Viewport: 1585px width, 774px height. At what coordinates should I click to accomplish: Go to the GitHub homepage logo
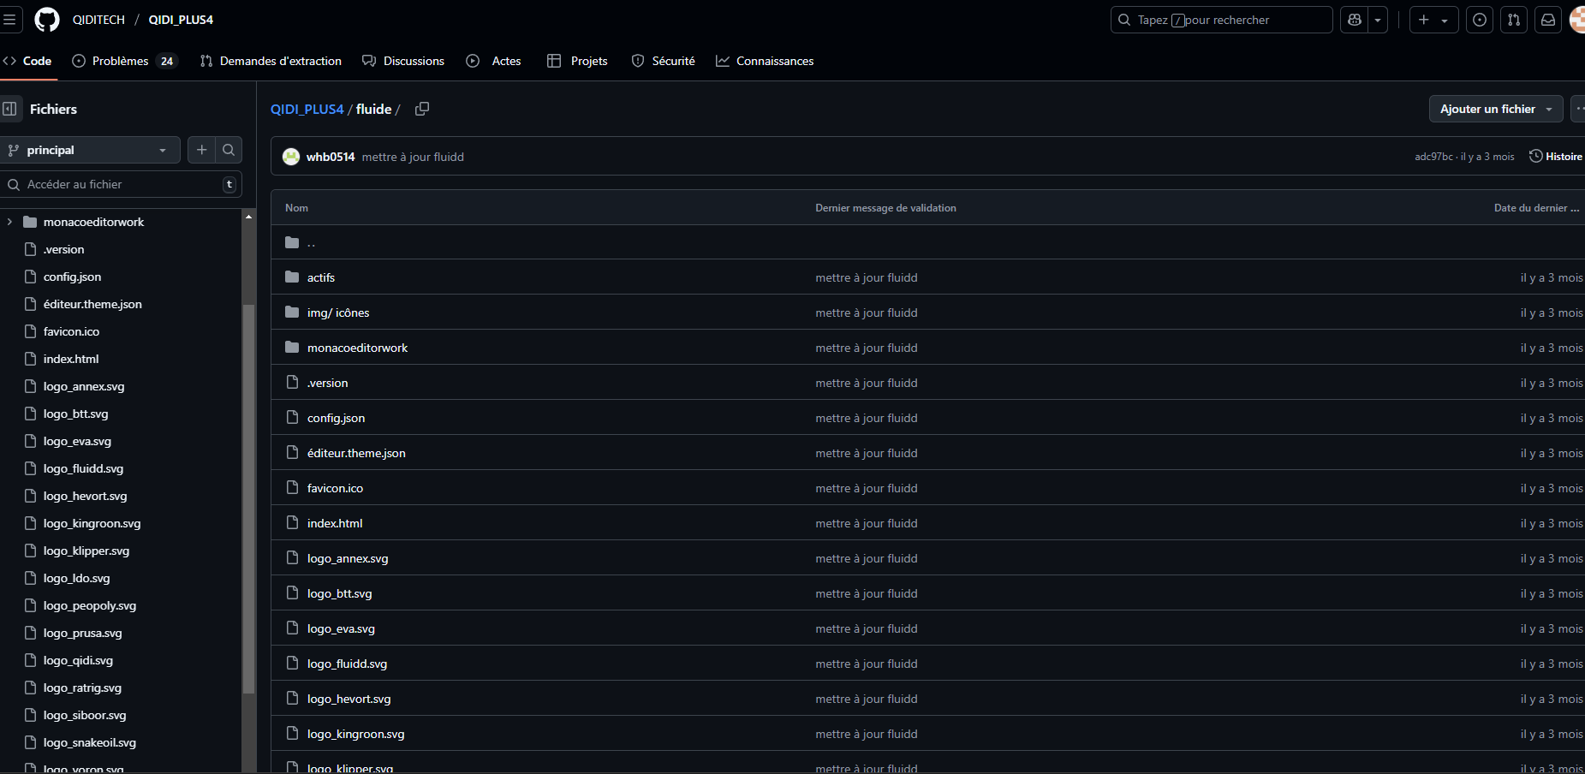coord(47,20)
